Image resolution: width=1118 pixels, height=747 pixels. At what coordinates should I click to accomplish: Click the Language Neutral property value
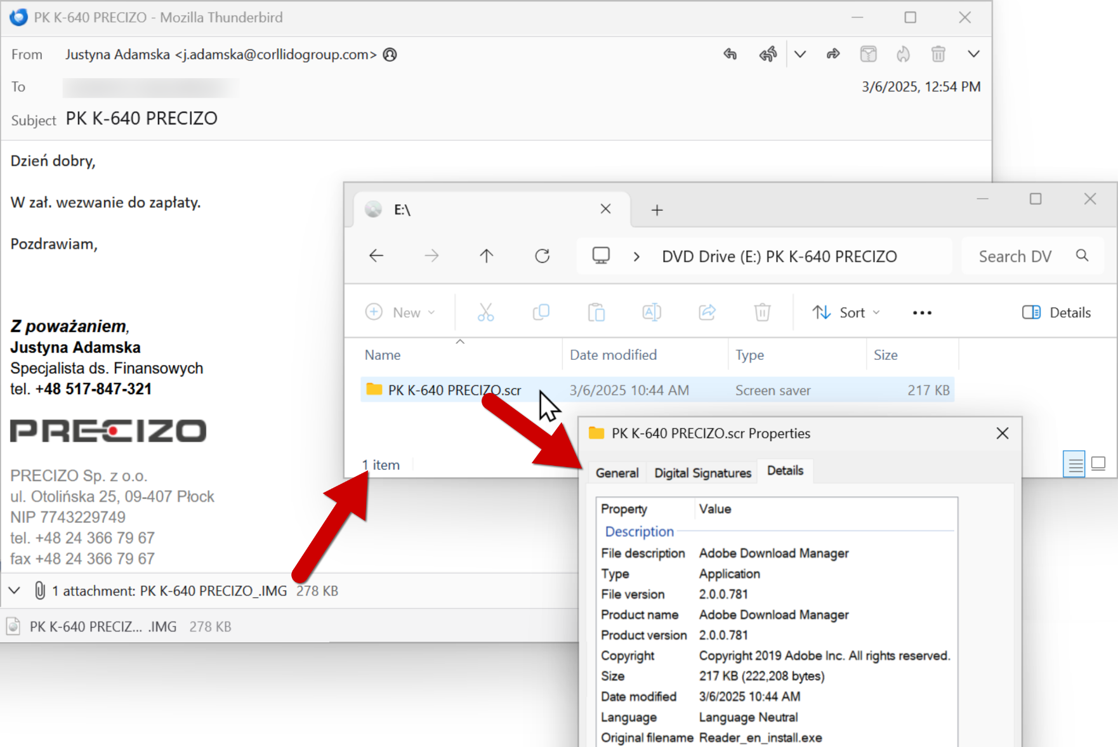point(748,717)
